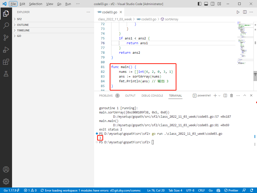Click Ln 76, Col 20 cursor position

tap(156, 190)
